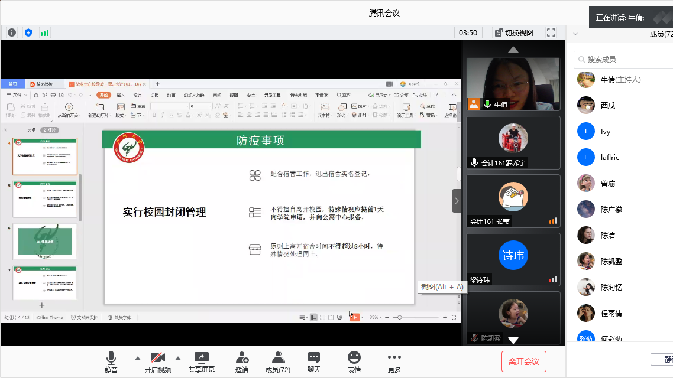
Task: Start sharing with 共享屏幕 button
Action: point(201,361)
